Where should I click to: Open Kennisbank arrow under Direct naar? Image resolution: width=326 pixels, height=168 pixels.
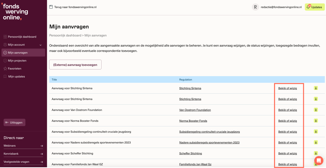click(x=42, y=154)
